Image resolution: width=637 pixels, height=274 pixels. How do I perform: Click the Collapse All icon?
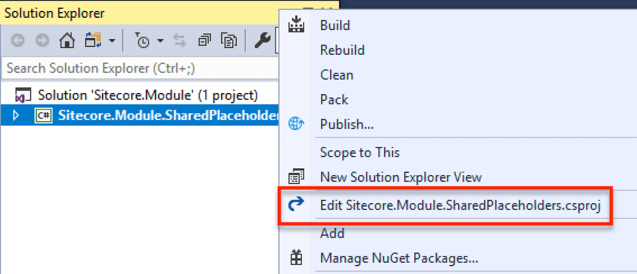click(x=204, y=41)
